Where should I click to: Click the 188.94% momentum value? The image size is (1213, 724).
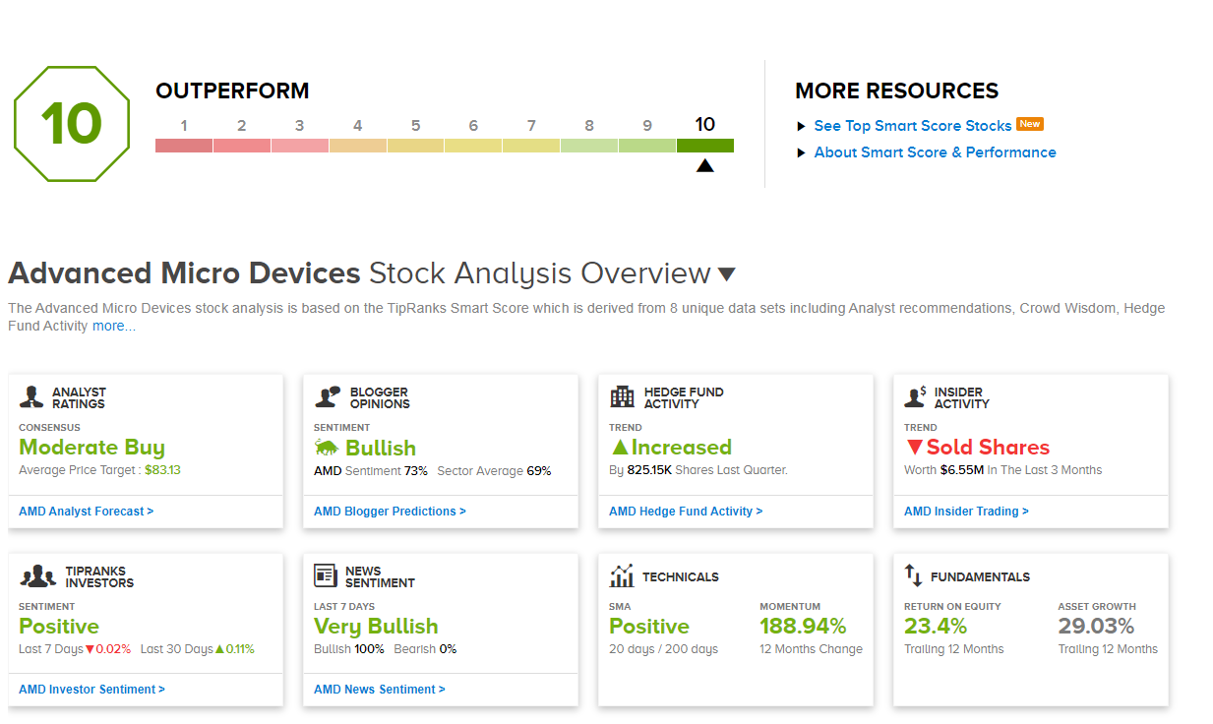(803, 627)
